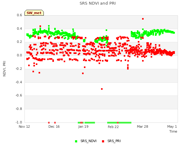
Task: Click the -0.4 y-axis tick label
Action: click(19, 82)
